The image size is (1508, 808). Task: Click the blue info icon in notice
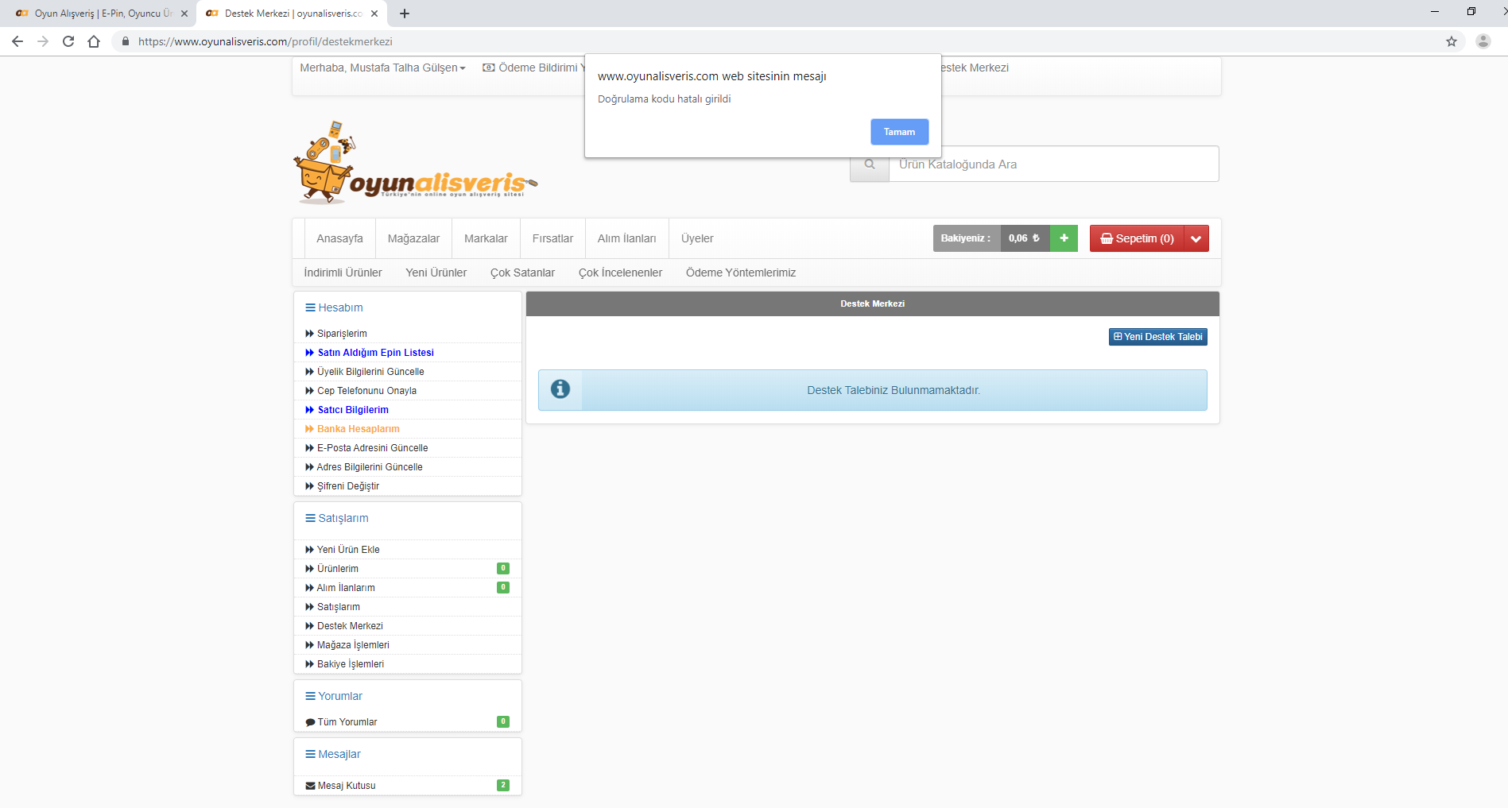coord(560,389)
